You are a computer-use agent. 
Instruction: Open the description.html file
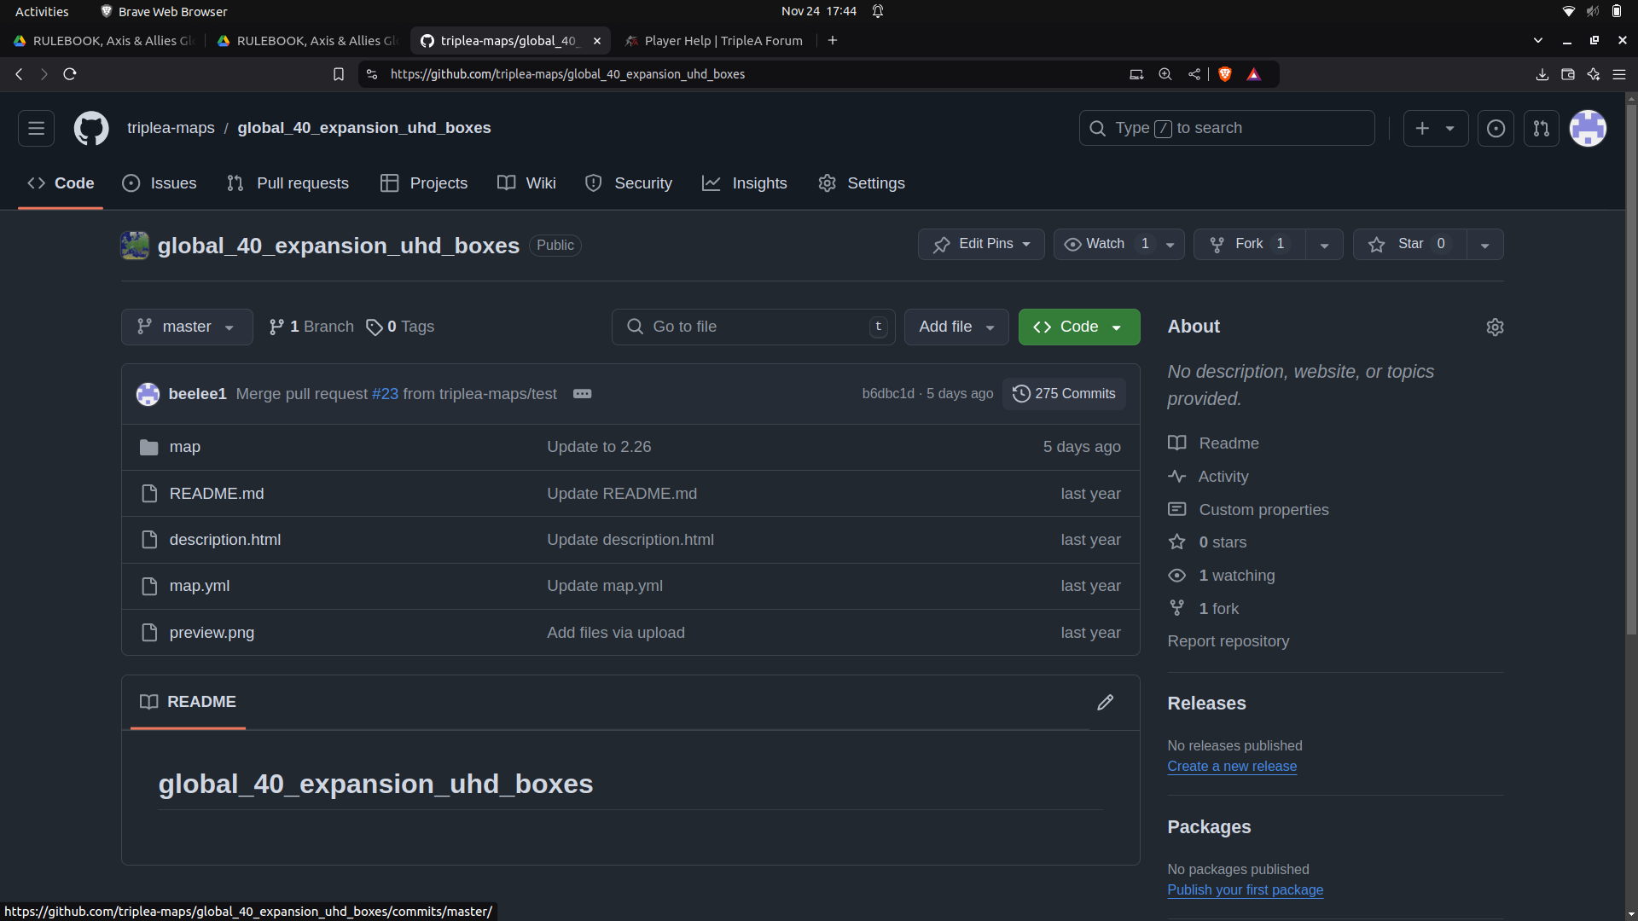[224, 540]
